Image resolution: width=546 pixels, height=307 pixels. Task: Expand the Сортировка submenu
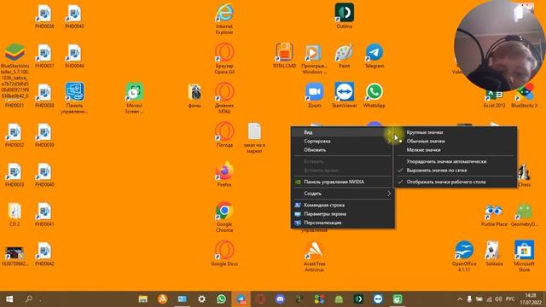[x=343, y=142]
